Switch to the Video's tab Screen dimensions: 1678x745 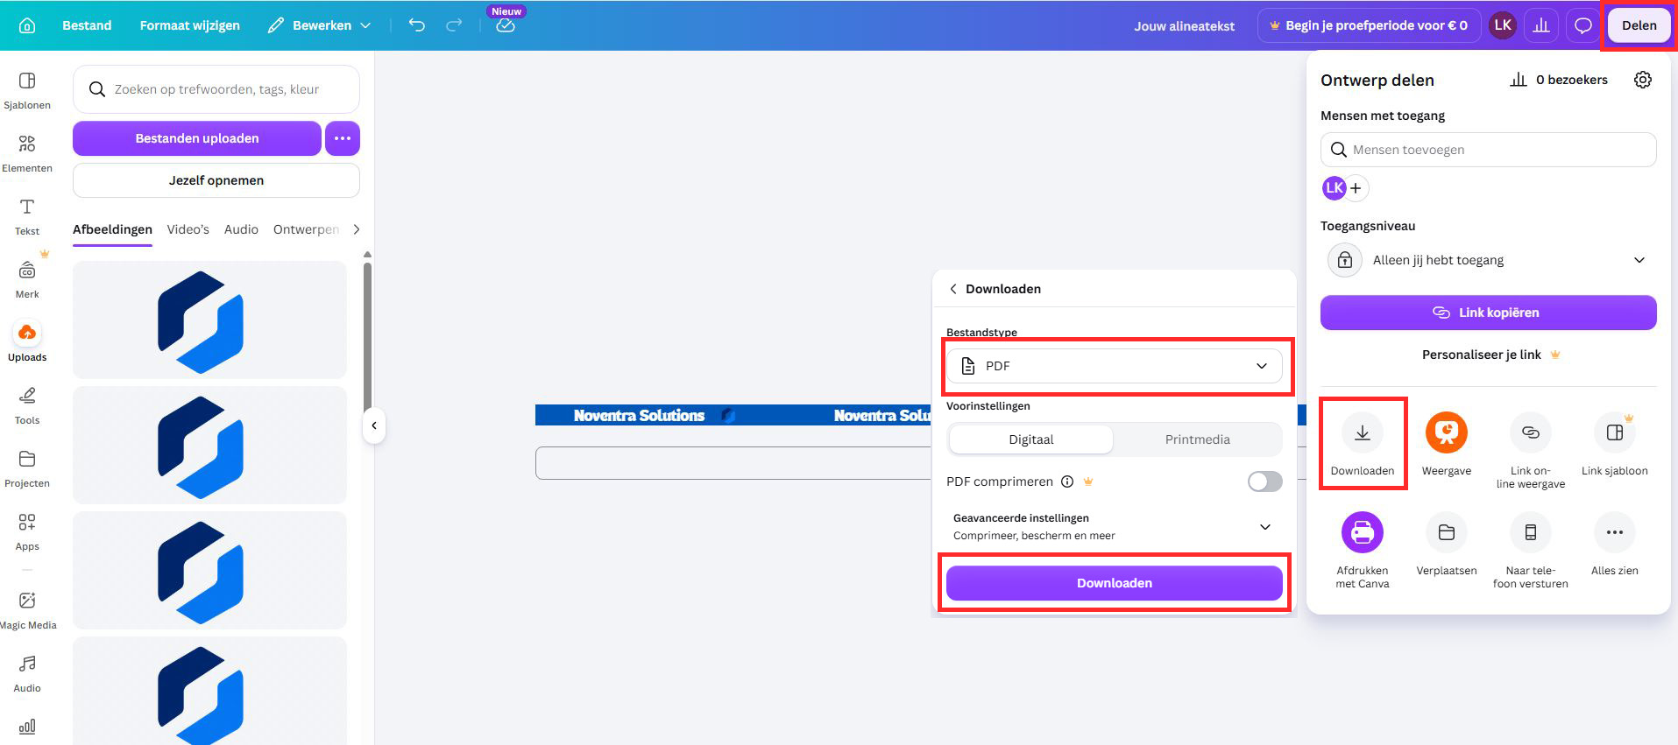(x=188, y=229)
